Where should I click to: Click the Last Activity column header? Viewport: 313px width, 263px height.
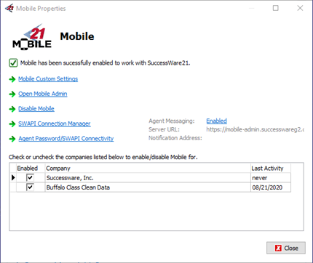(x=271, y=168)
